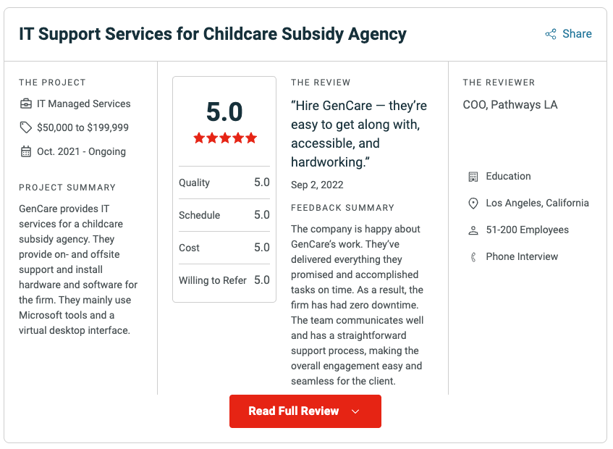Click the five red stars rating
This screenshot has width=613, height=449.
pyautogui.click(x=224, y=138)
